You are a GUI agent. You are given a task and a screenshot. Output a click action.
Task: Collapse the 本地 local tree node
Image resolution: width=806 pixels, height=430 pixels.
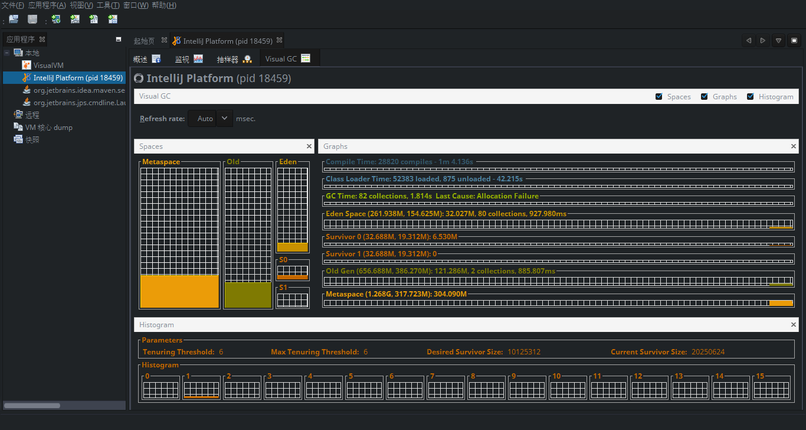[x=7, y=53]
